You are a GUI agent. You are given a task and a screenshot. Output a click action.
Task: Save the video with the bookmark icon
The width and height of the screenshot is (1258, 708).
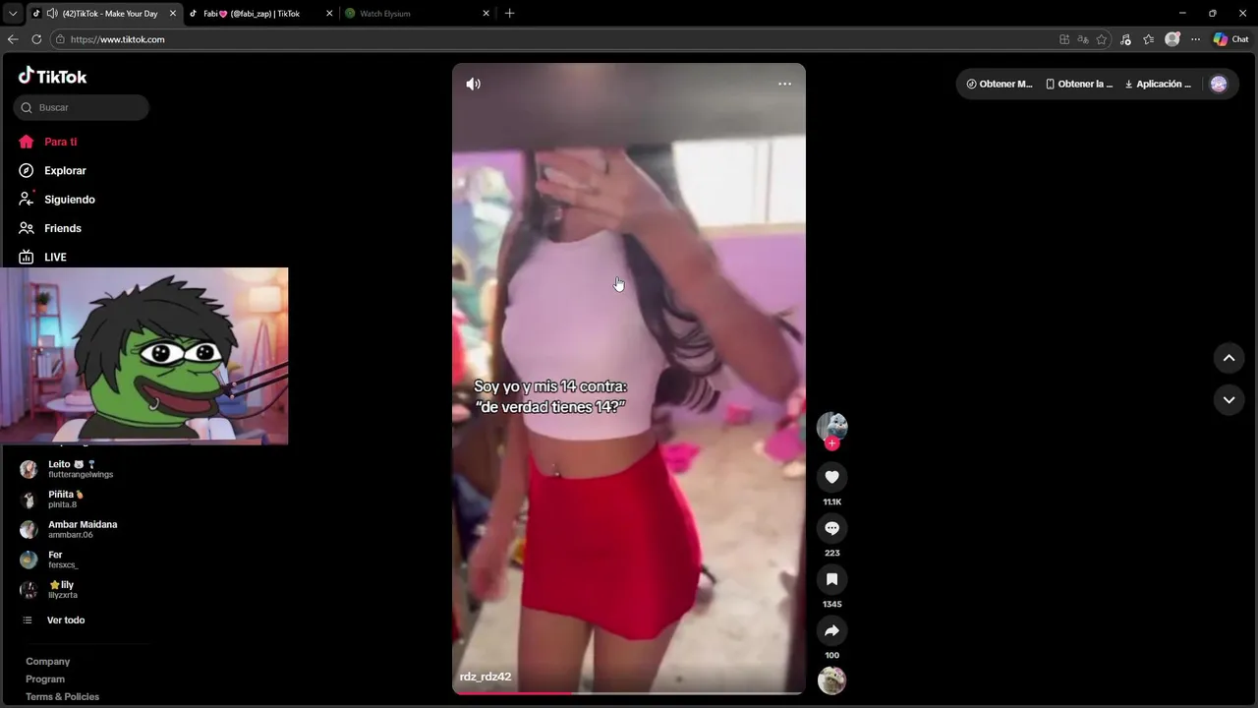(831, 579)
